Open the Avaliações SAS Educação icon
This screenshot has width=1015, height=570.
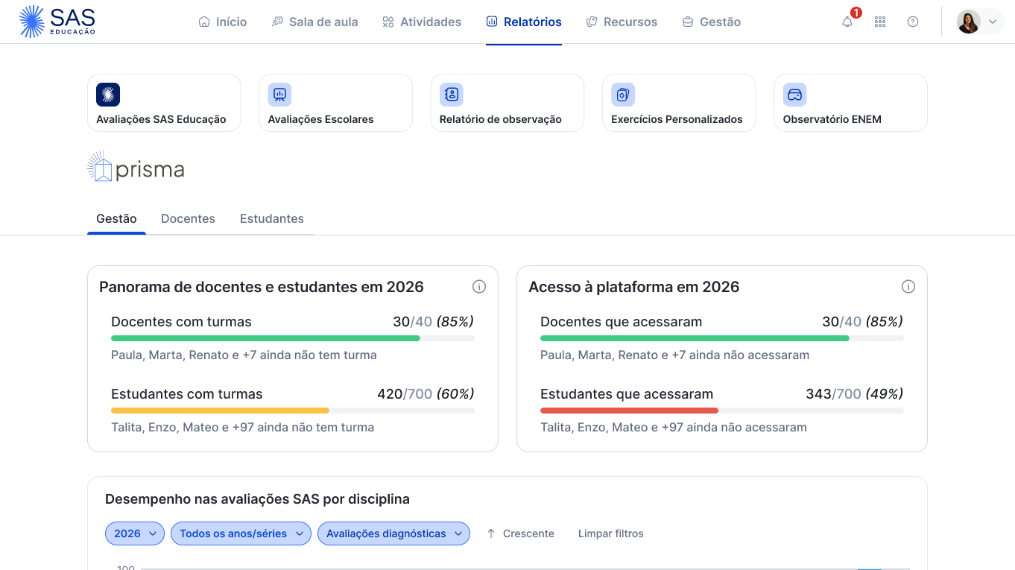107,95
